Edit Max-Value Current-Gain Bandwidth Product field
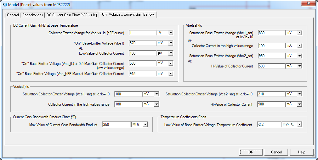This screenshot has width=318, height=160. tap(116, 125)
